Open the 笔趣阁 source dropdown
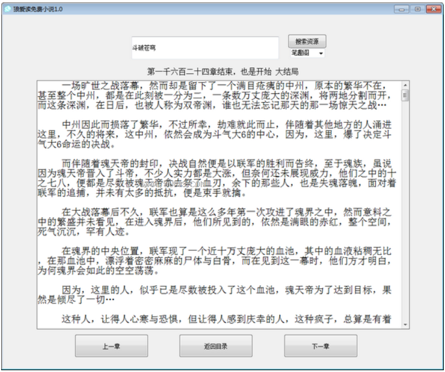 [307, 53]
